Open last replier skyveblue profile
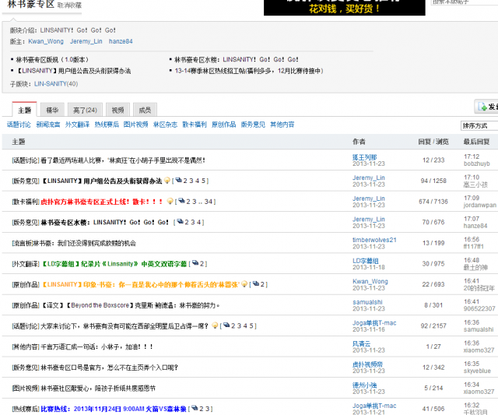This screenshot has width=498, height=415. 477,371
